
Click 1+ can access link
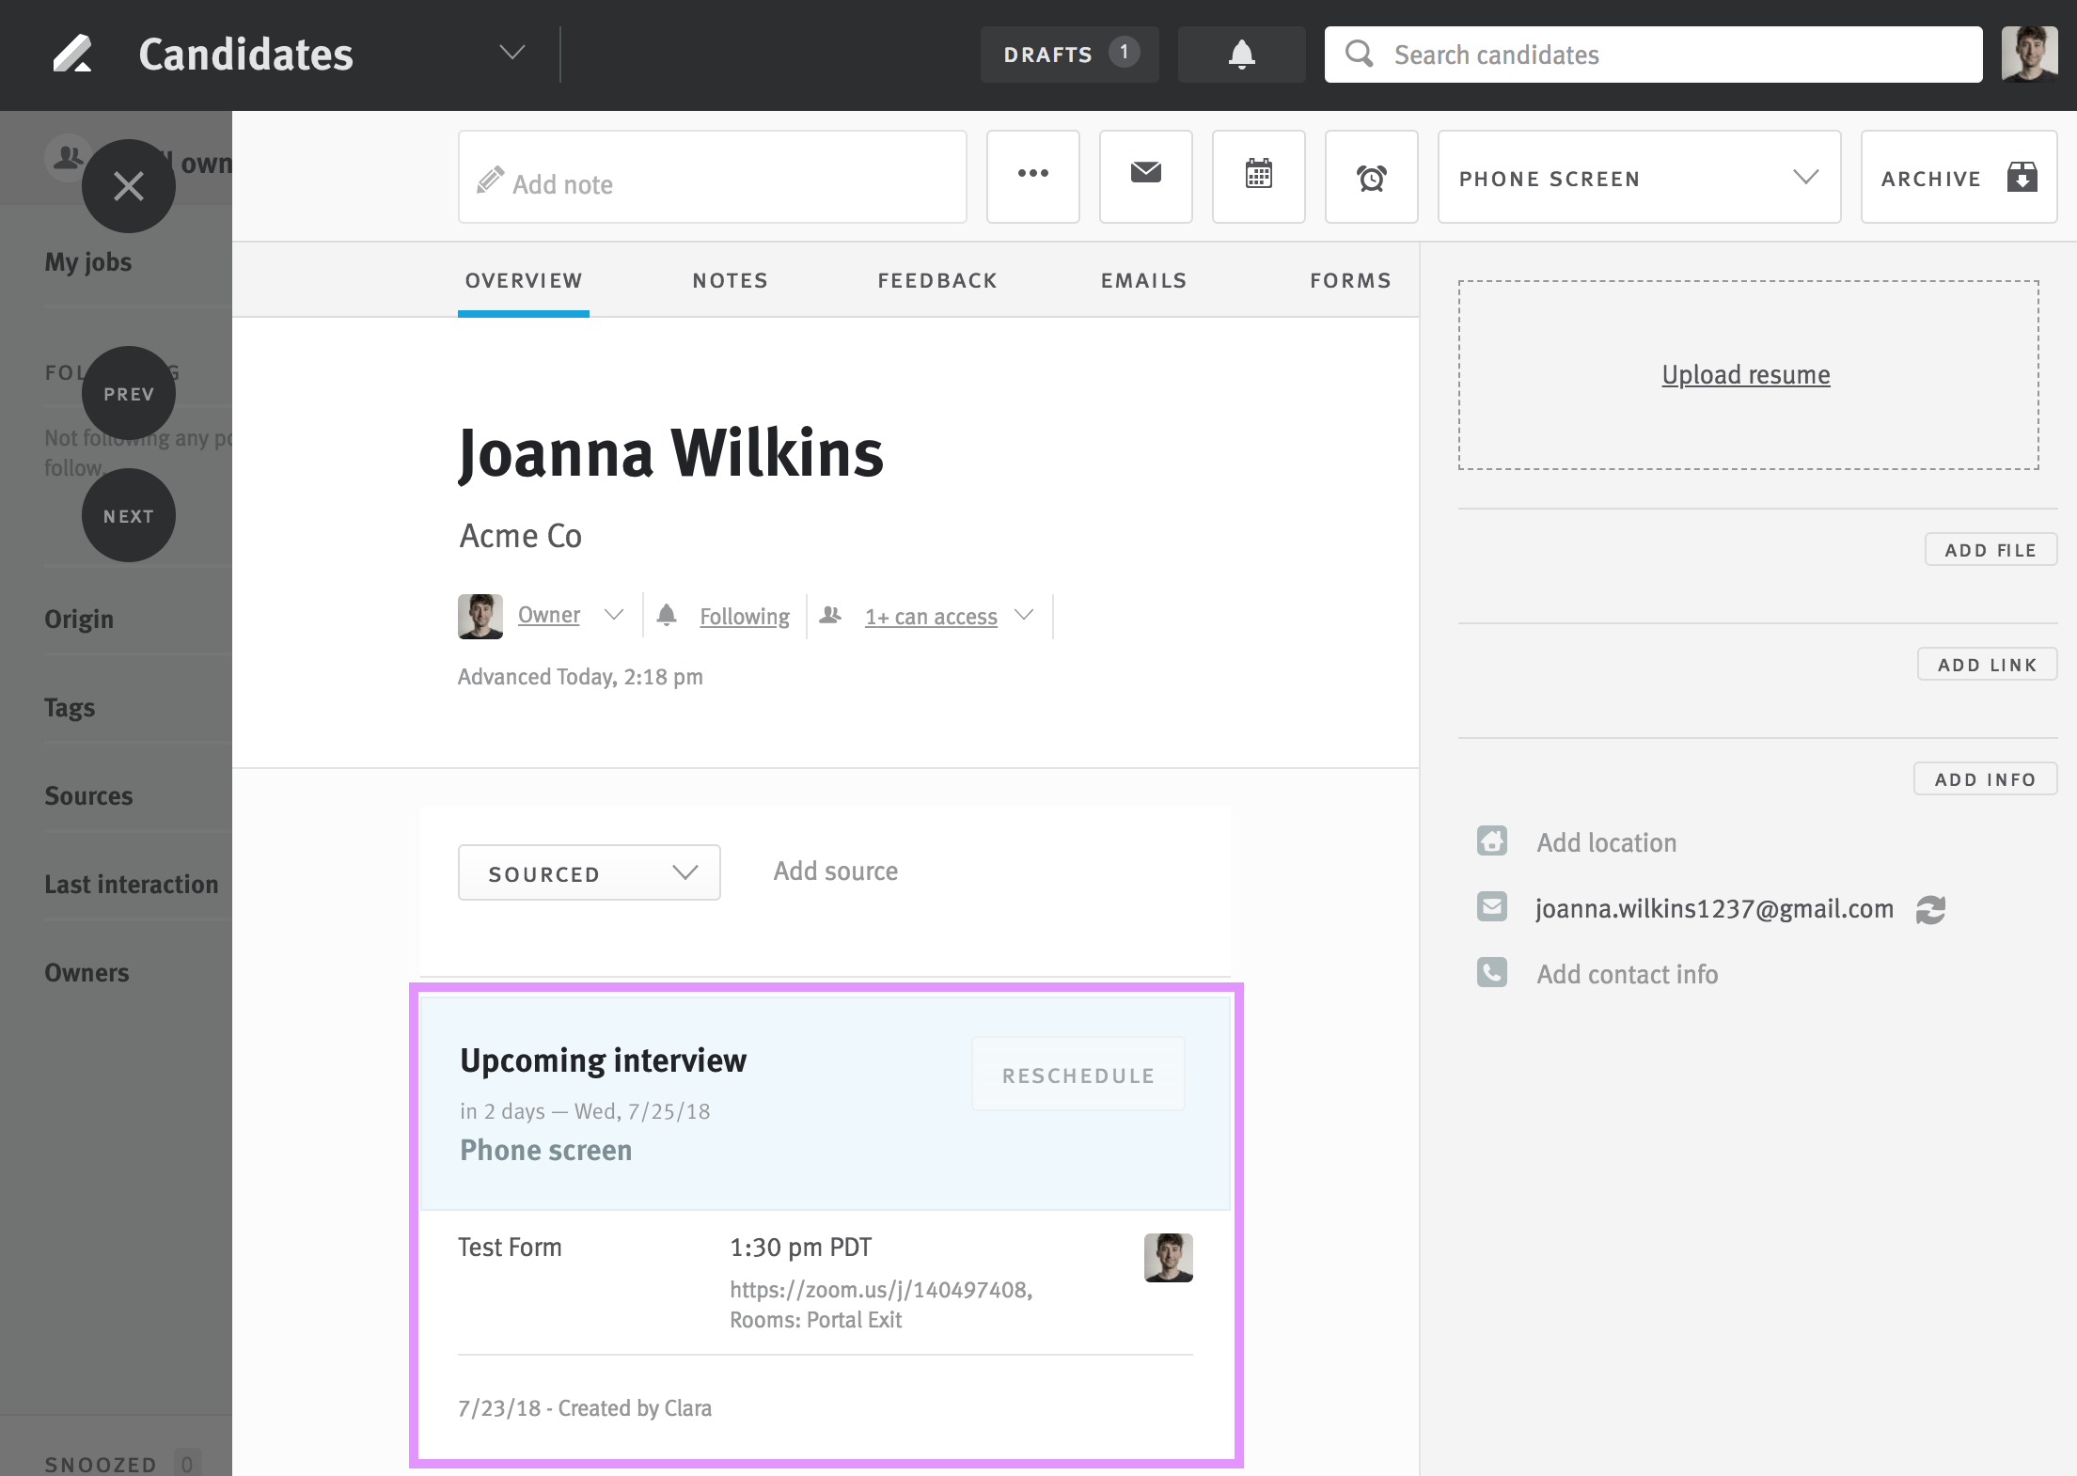click(931, 617)
